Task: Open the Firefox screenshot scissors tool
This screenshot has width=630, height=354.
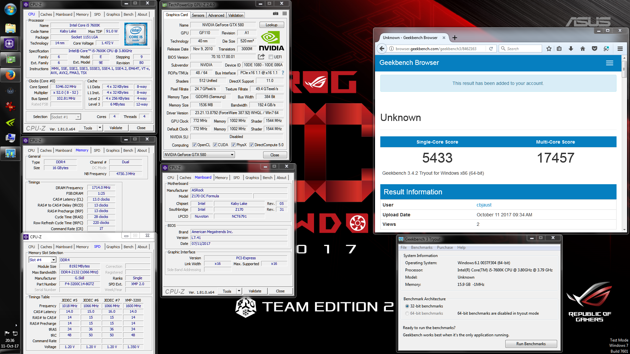Action: pos(606,49)
